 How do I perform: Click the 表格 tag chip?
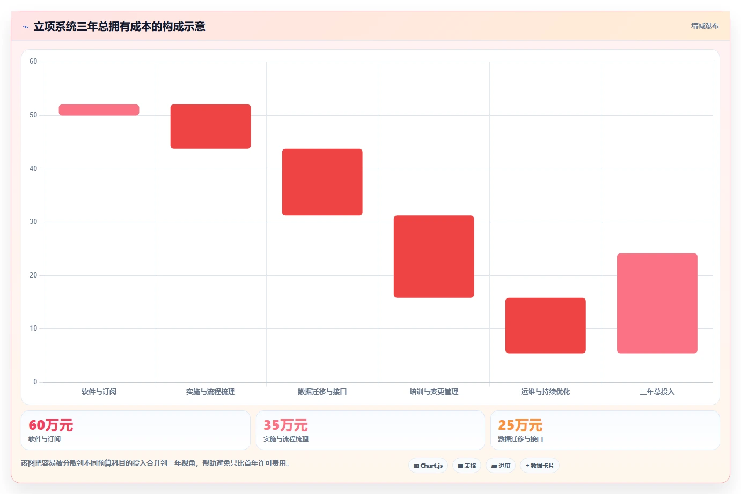[x=467, y=466]
